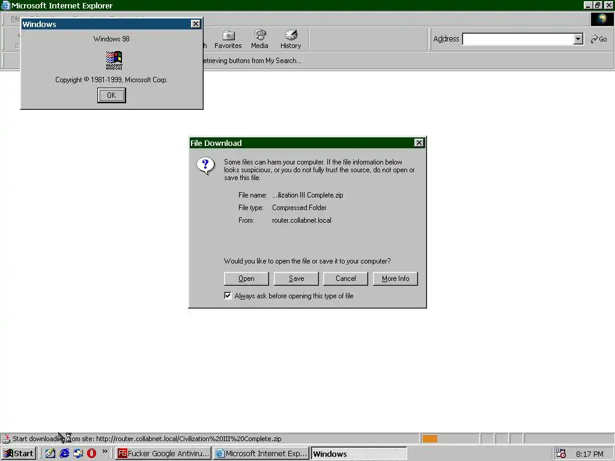Click the download status icon in status bar
Viewport: 615px width, 461px height.
coord(6,439)
